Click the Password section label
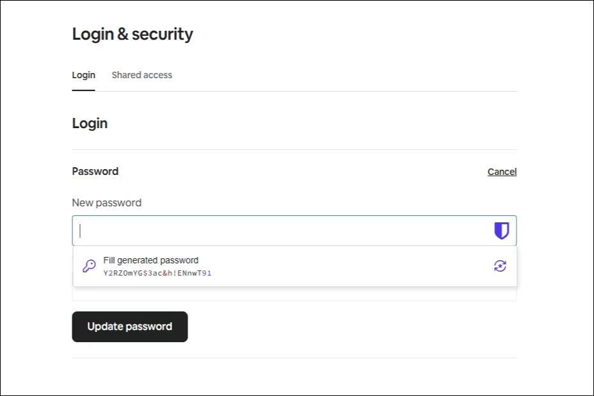The width and height of the screenshot is (594, 396). (x=95, y=171)
